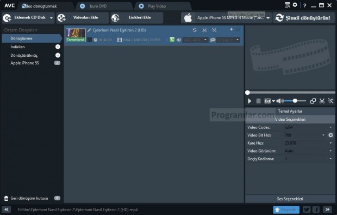Click the pencil rename icon for the video
The image size is (337, 215).
pos(89,30)
